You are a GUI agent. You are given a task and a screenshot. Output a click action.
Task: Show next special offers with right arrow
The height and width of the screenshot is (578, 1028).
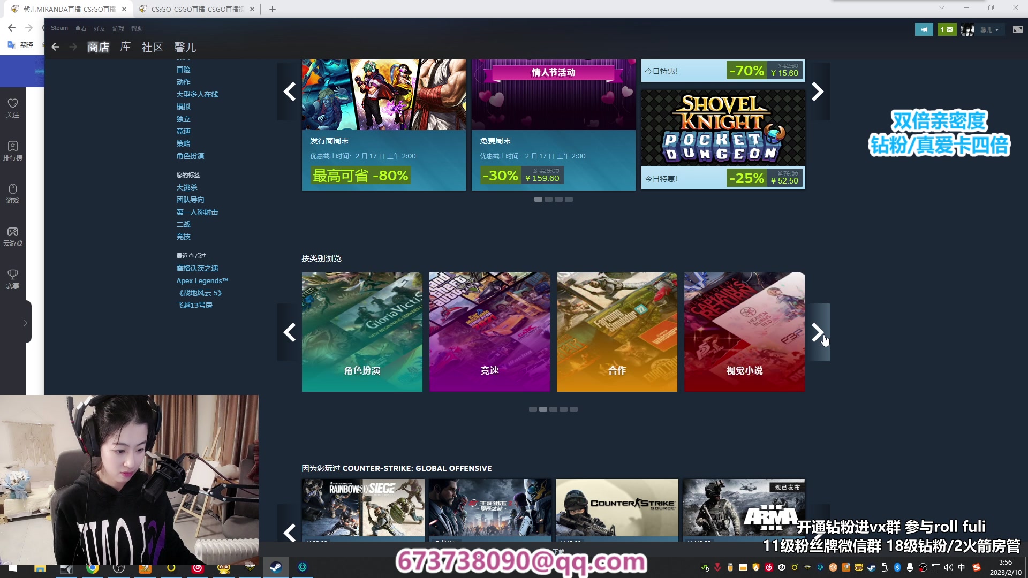(x=818, y=92)
